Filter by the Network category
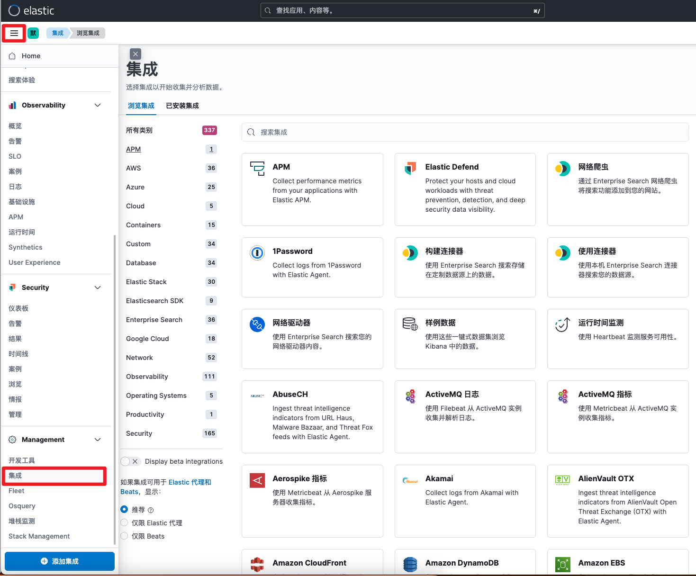Screen dimensions: 696x576 coord(171,358)
